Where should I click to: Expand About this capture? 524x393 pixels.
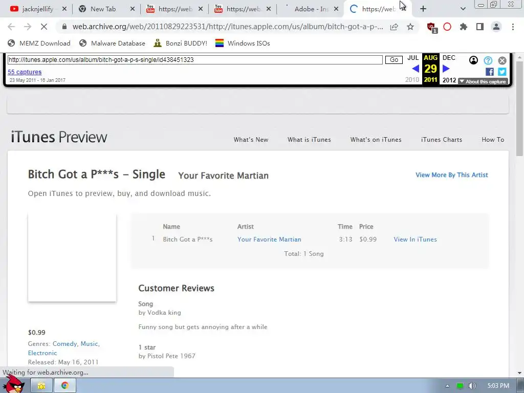tap(483, 81)
